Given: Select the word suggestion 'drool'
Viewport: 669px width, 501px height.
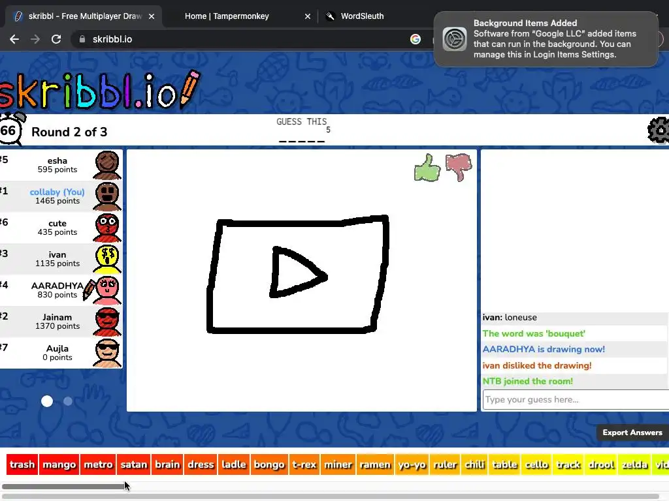Looking at the screenshot, I should pyautogui.click(x=601, y=464).
